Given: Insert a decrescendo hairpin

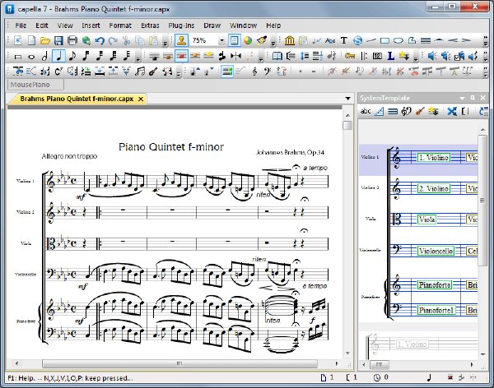Looking at the screenshot, I should pos(466,40).
